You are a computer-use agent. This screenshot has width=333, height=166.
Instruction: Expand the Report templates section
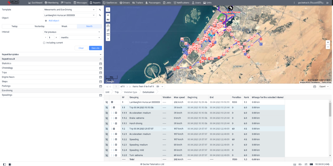click(100, 54)
